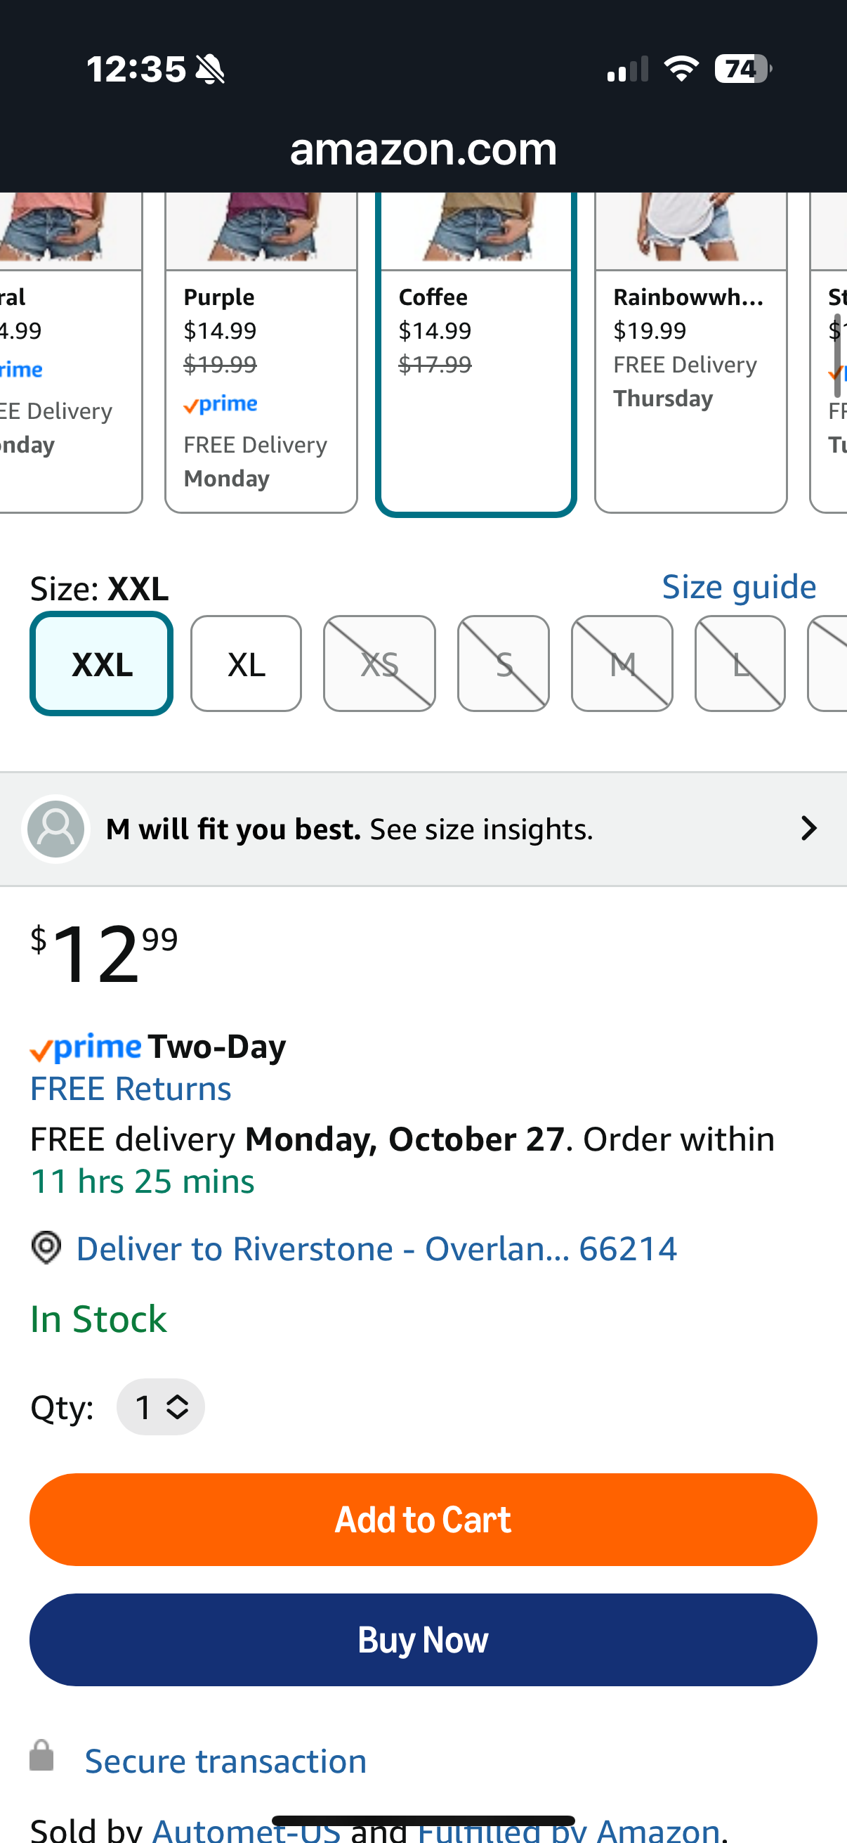Open the Qty quantity dropdown
Image resolution: width=847 pixels, height=1843 pixels.
coord(160,1407)
